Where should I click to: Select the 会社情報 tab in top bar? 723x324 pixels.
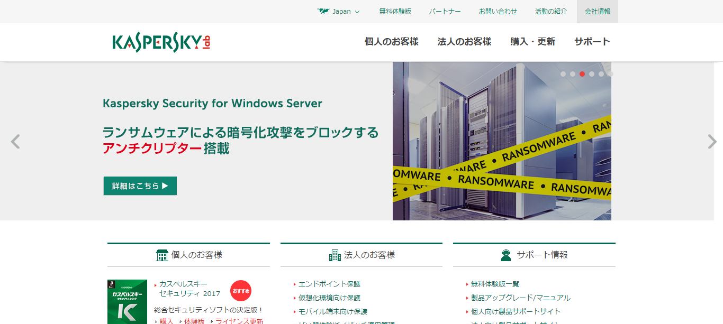click(598, 11)
